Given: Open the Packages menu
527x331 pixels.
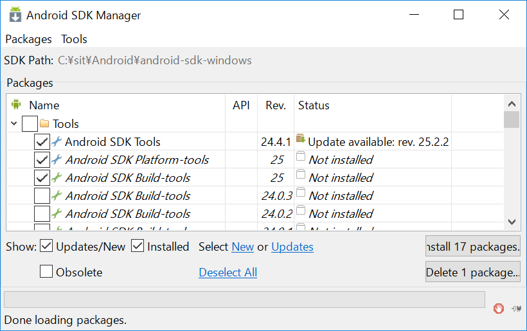Looking at the screenshot, I should (28, 39).
